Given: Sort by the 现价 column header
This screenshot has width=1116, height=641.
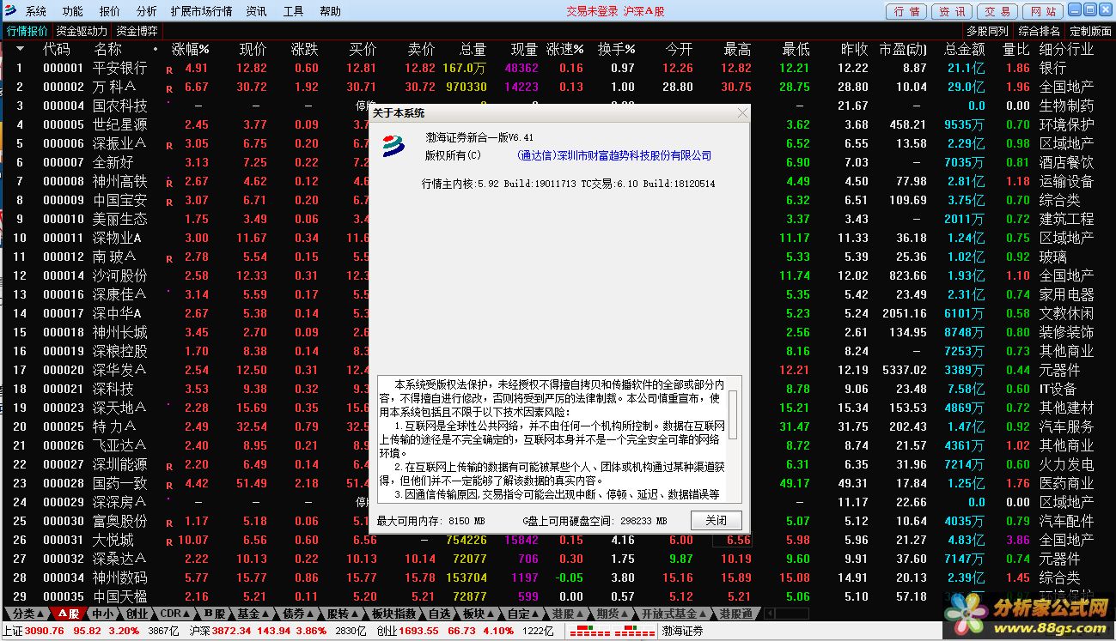Looking at the screenshot, I should pyautogui.click(x=253, y=49).
